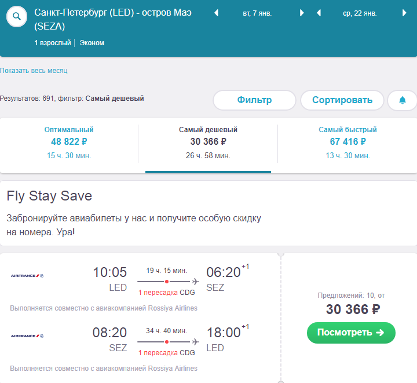This screenshot has width=417, height=383.
Task: Click the Показать весь месяц link
Action: pyautogui.click(x=34, y=71)
